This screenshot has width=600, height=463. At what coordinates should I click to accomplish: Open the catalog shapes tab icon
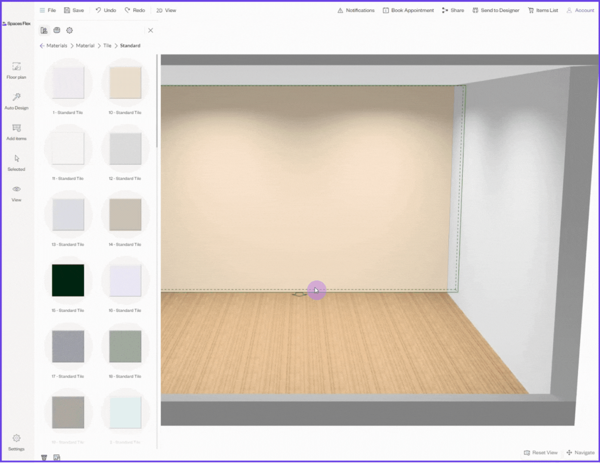[44, 30]
